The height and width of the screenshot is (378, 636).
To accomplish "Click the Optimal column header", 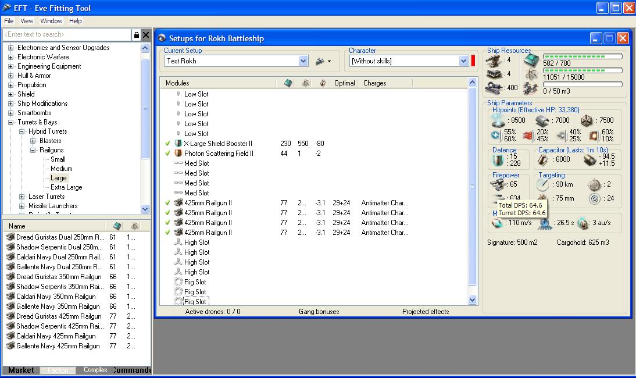I will coord(344,83).
